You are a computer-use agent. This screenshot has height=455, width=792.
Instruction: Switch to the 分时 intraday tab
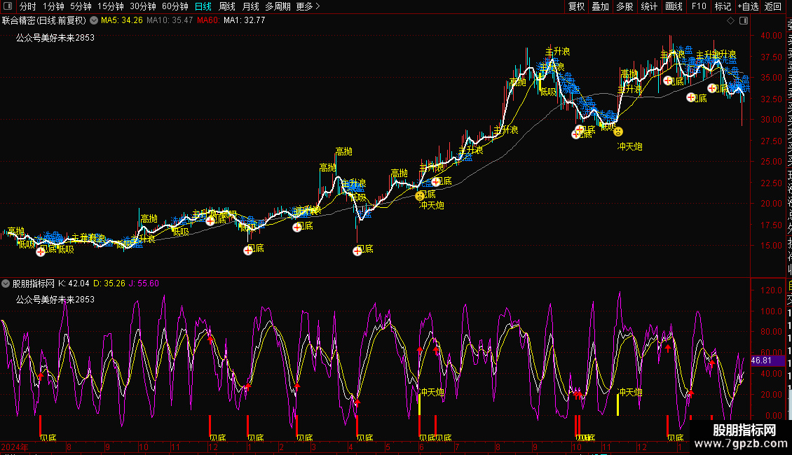[28, 6]
